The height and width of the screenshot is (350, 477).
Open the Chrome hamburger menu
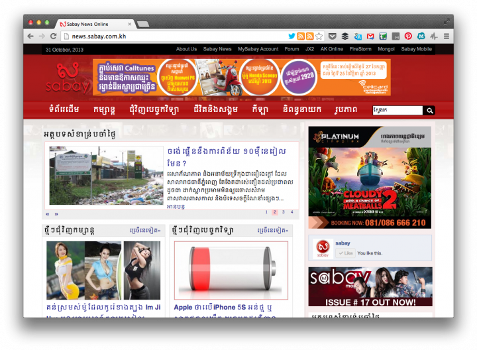pos(447,36)
